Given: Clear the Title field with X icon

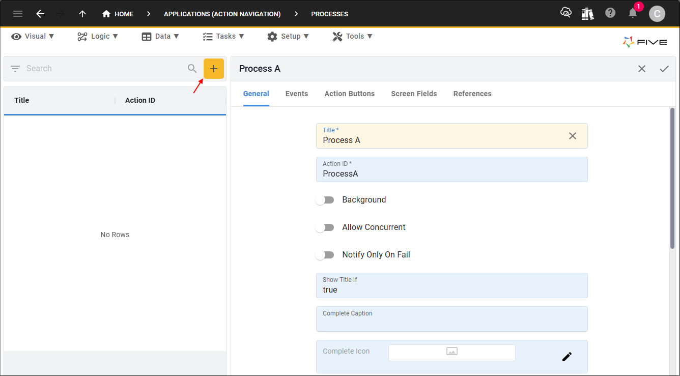Looking at the screenshot, I should point(573,136).
